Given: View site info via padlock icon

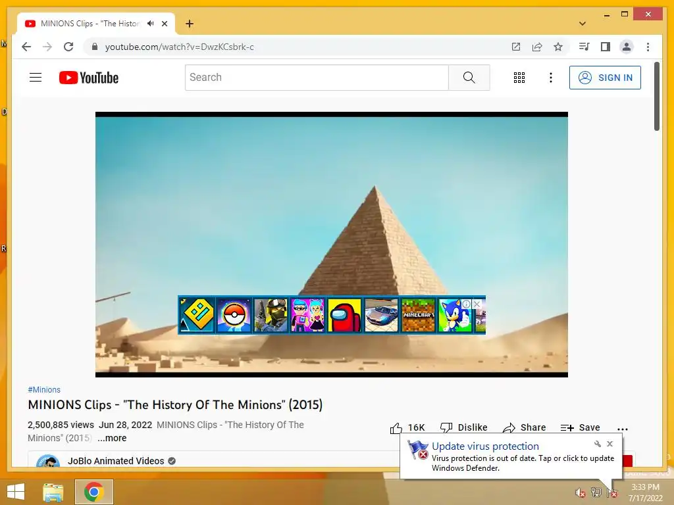Looking at the screenshot, I should 95,47.
